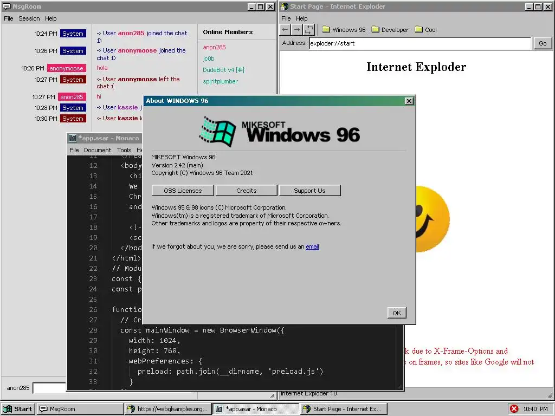Click 'webPreferences: {' code line in Monaco

(x=165, y=361)
